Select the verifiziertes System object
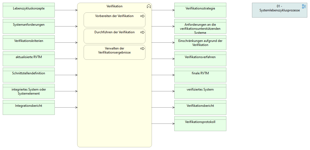The width and height of the screenshot is (310, 150). (x=200, y=91)
